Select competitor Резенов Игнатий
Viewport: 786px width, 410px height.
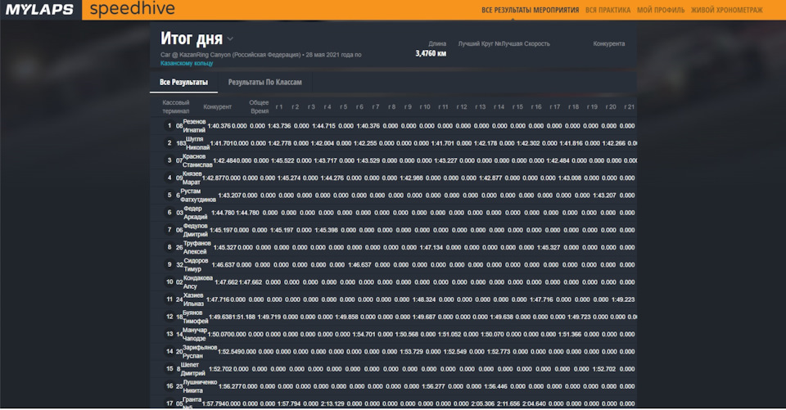point(194,126)
